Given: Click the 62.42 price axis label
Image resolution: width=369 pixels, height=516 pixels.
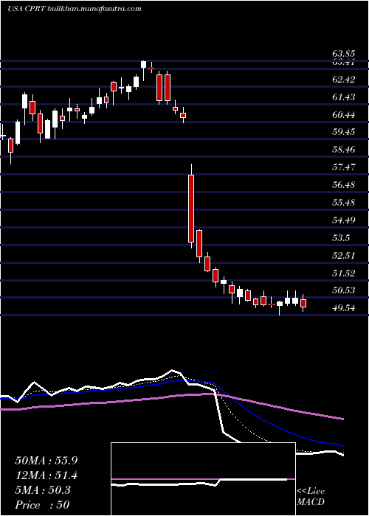Looking at the screenshot, I should coord(343,80).
